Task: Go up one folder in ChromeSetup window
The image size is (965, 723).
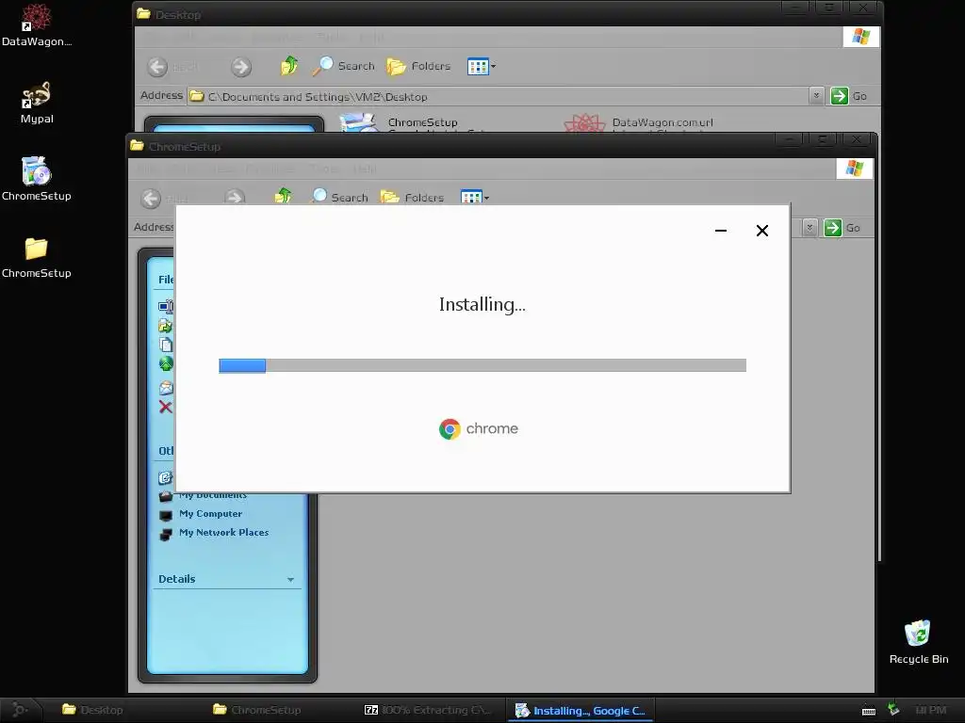Action: (283, 197)
